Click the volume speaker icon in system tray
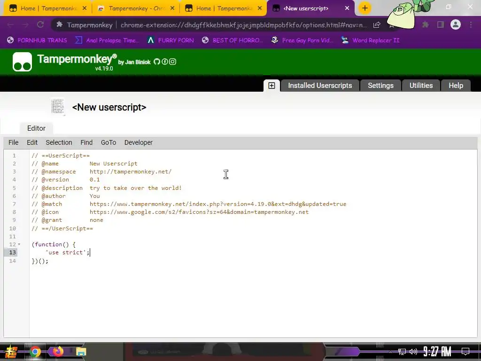 tap(413, 352)
